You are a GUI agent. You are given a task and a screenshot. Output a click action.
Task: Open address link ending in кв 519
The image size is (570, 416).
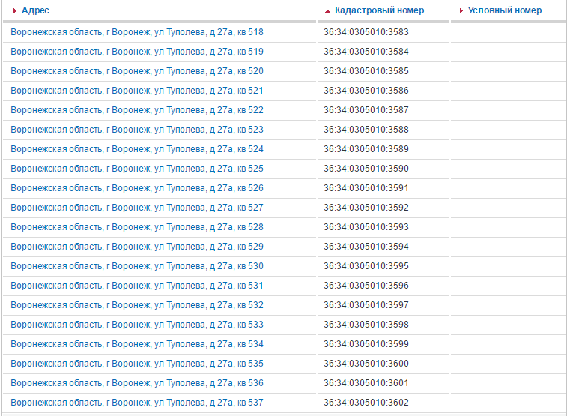click(x=137, y=52)
